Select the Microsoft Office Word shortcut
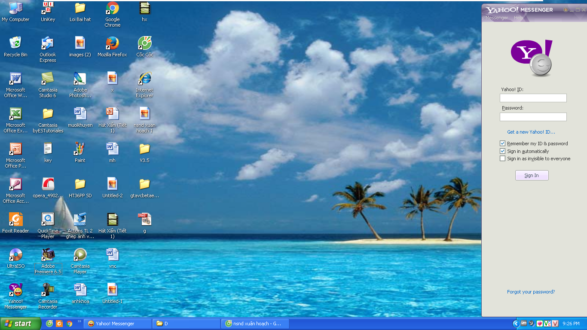The image size is (587, 330). click(x=16, y=85)
